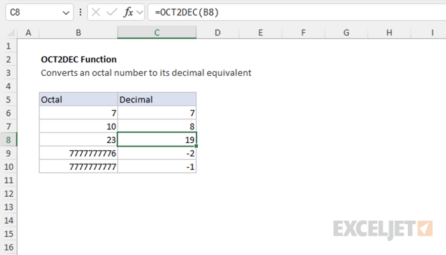Select column C header
This screenshot has width=446, height=255.
[157, 33]
